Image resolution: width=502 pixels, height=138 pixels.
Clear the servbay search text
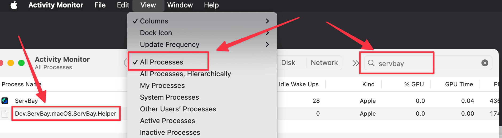(485, 63)
